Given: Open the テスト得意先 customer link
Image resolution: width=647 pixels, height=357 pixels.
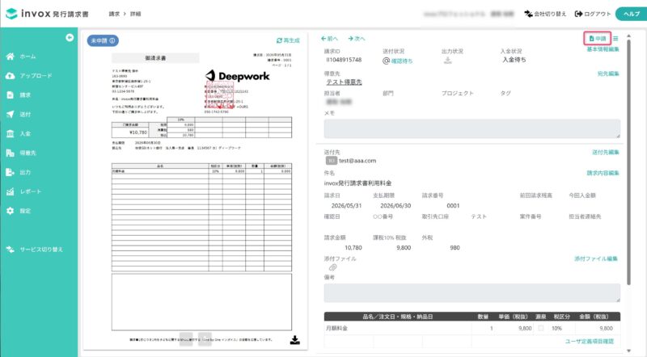Looking at the screenshot, I should (x=345, y=82).
